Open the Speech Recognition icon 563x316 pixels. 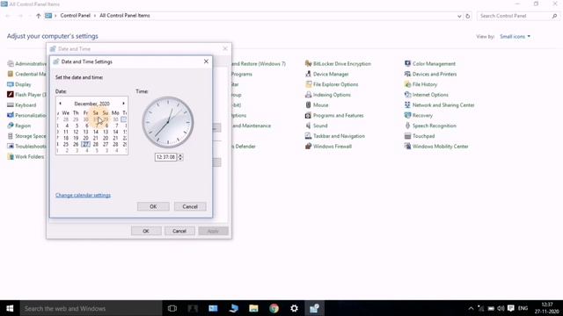407,126
